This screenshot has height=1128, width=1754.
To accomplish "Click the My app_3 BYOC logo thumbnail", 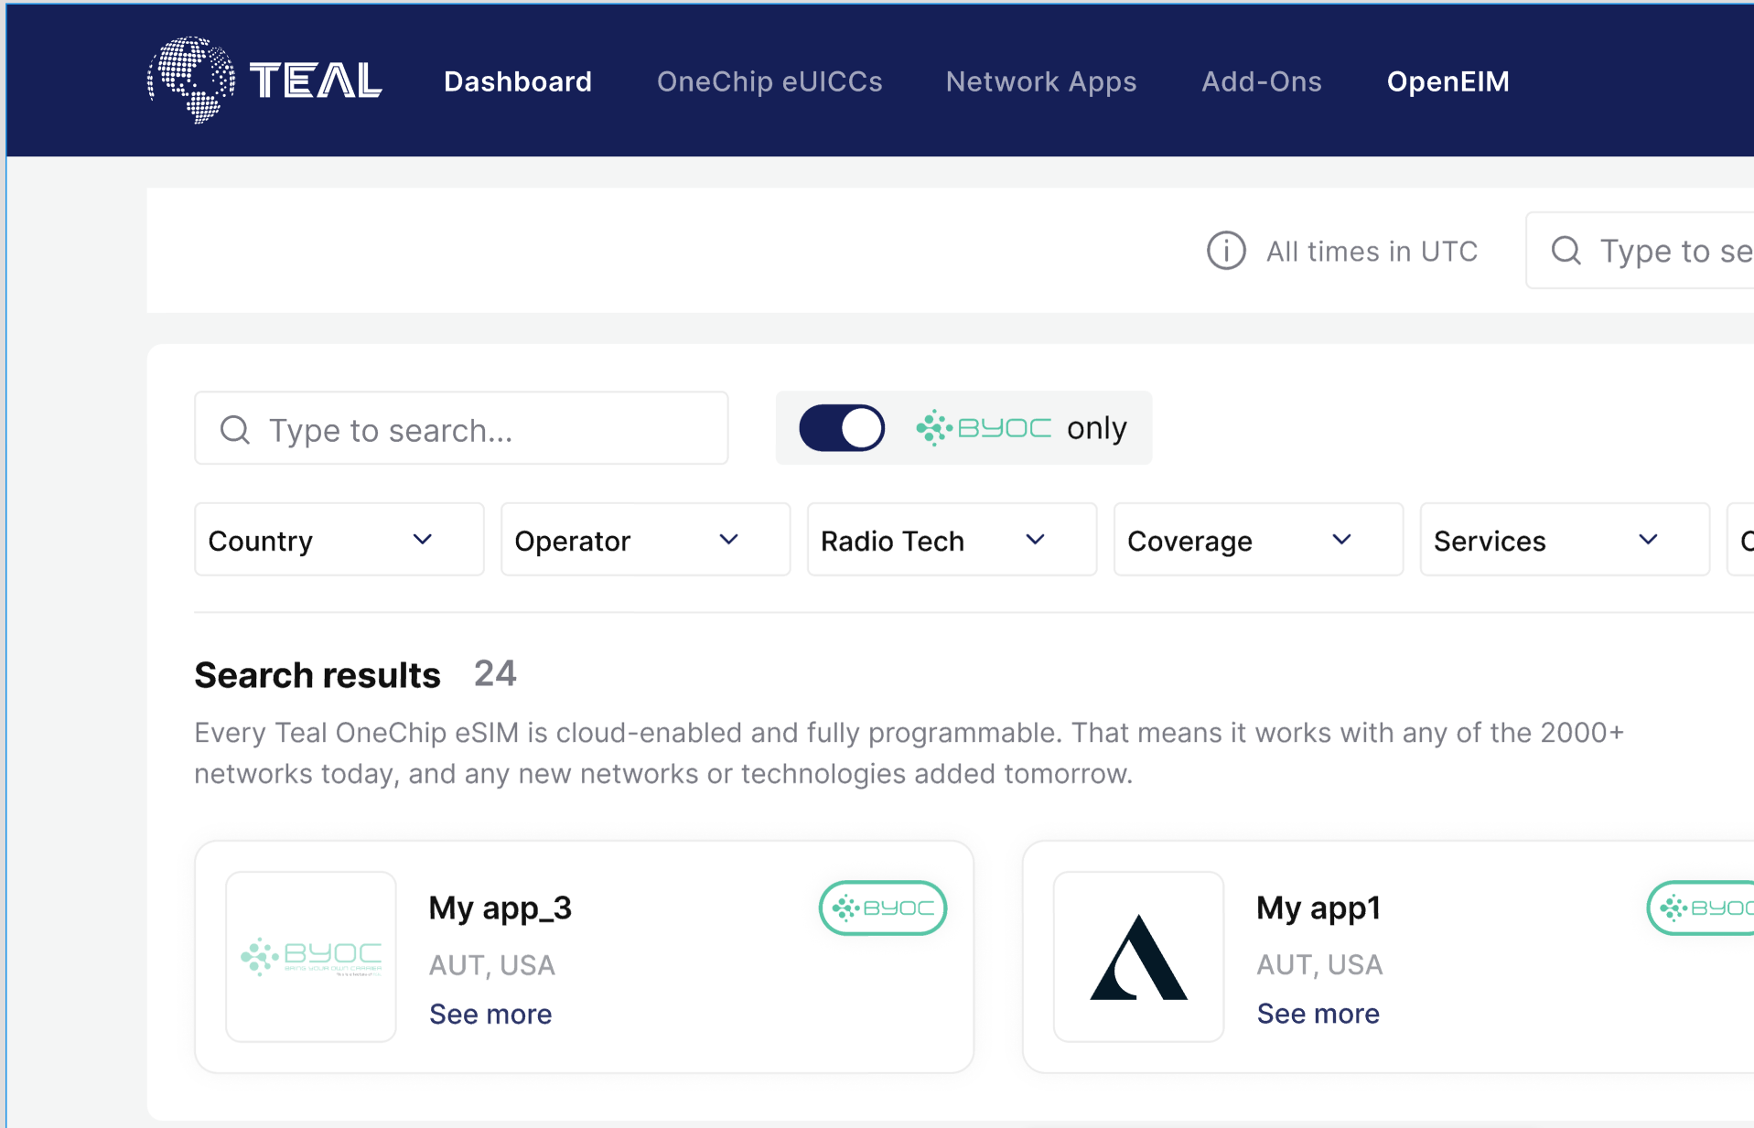I will tap(311, 956).
